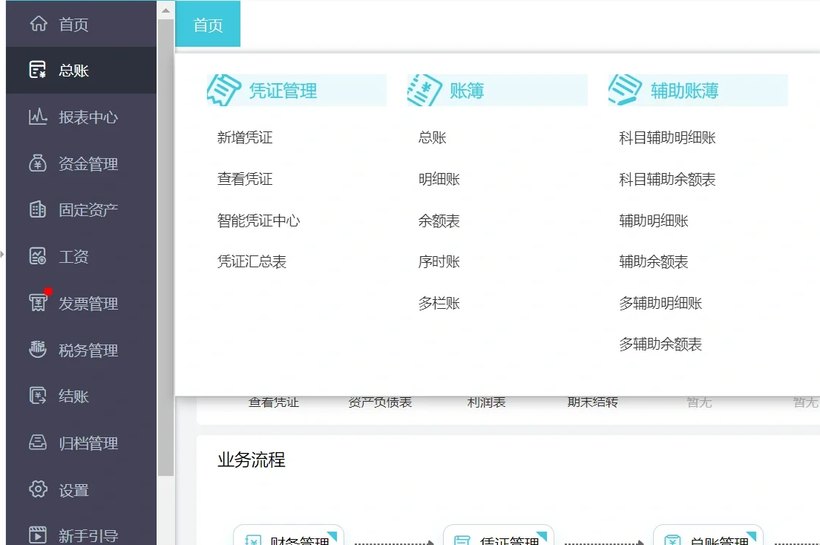Click the 凭证管理 section header icon
Viewport: 820px width, 545px height.
pyautogui.click(x=223, y=88)
